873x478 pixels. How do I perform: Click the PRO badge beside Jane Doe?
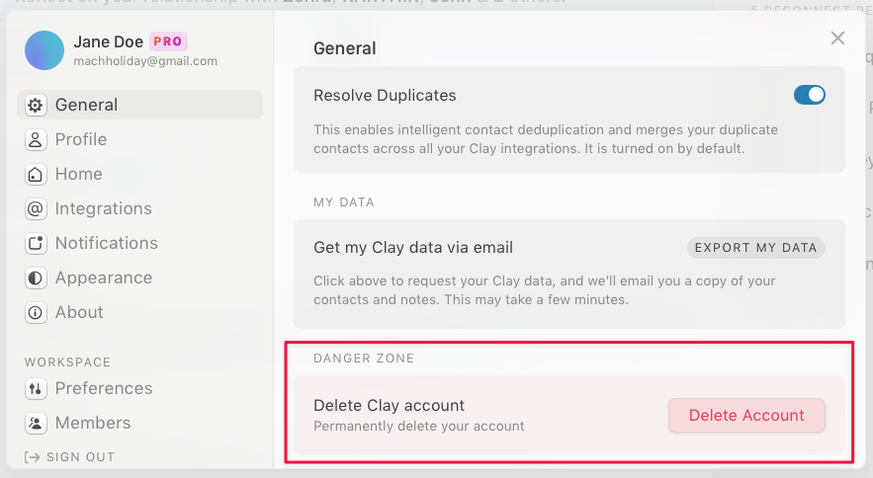point(168,41)
